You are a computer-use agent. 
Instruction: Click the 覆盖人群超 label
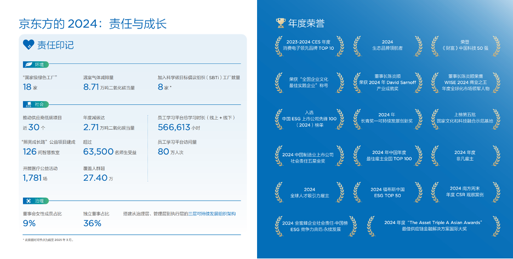pyautogui.click(x=94, y=168)
